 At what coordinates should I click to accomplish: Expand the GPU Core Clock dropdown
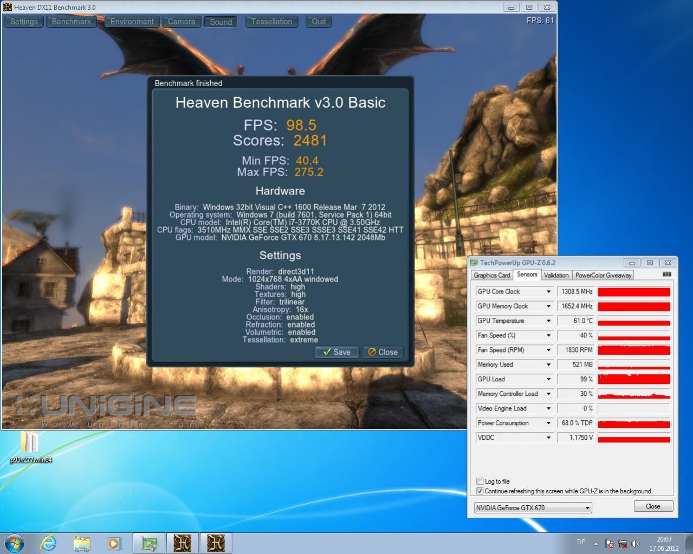(x=548, y=291)
